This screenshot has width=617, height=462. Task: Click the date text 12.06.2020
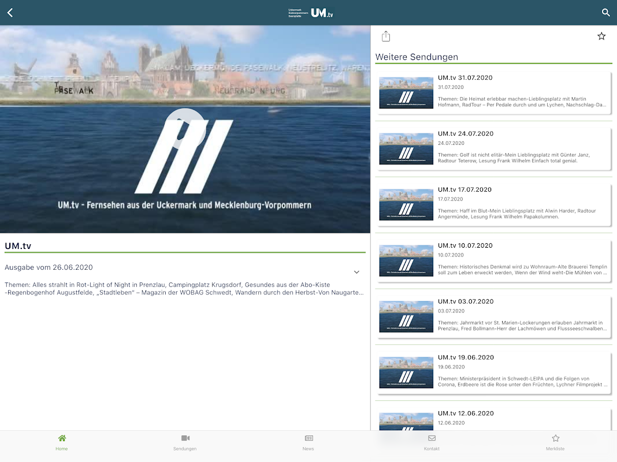(x=451, y=423)
